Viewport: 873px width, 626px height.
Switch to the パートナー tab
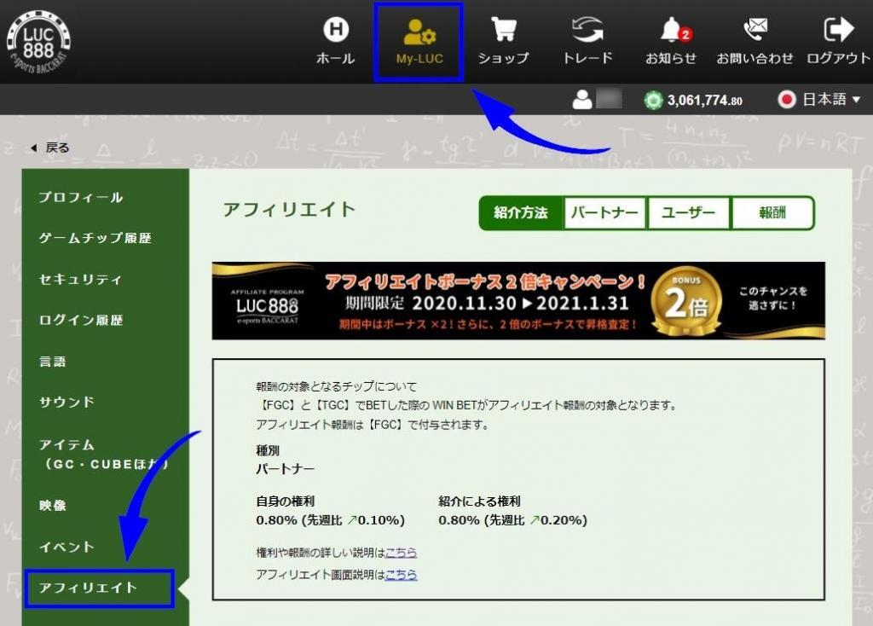coord(604,212)
